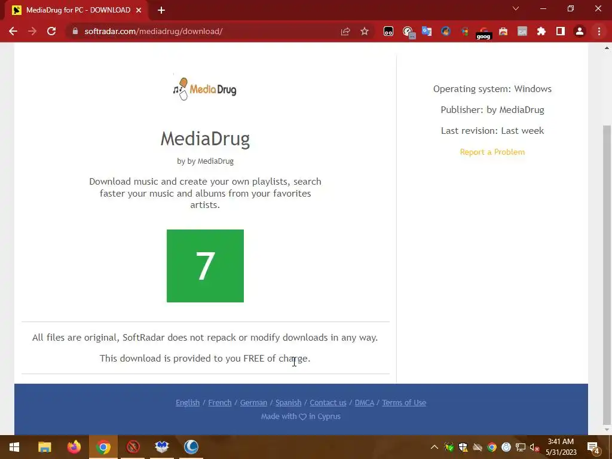Click scrollbar up arrow
612x459 pixels.
pyautogui.click(x=607, y=48)
